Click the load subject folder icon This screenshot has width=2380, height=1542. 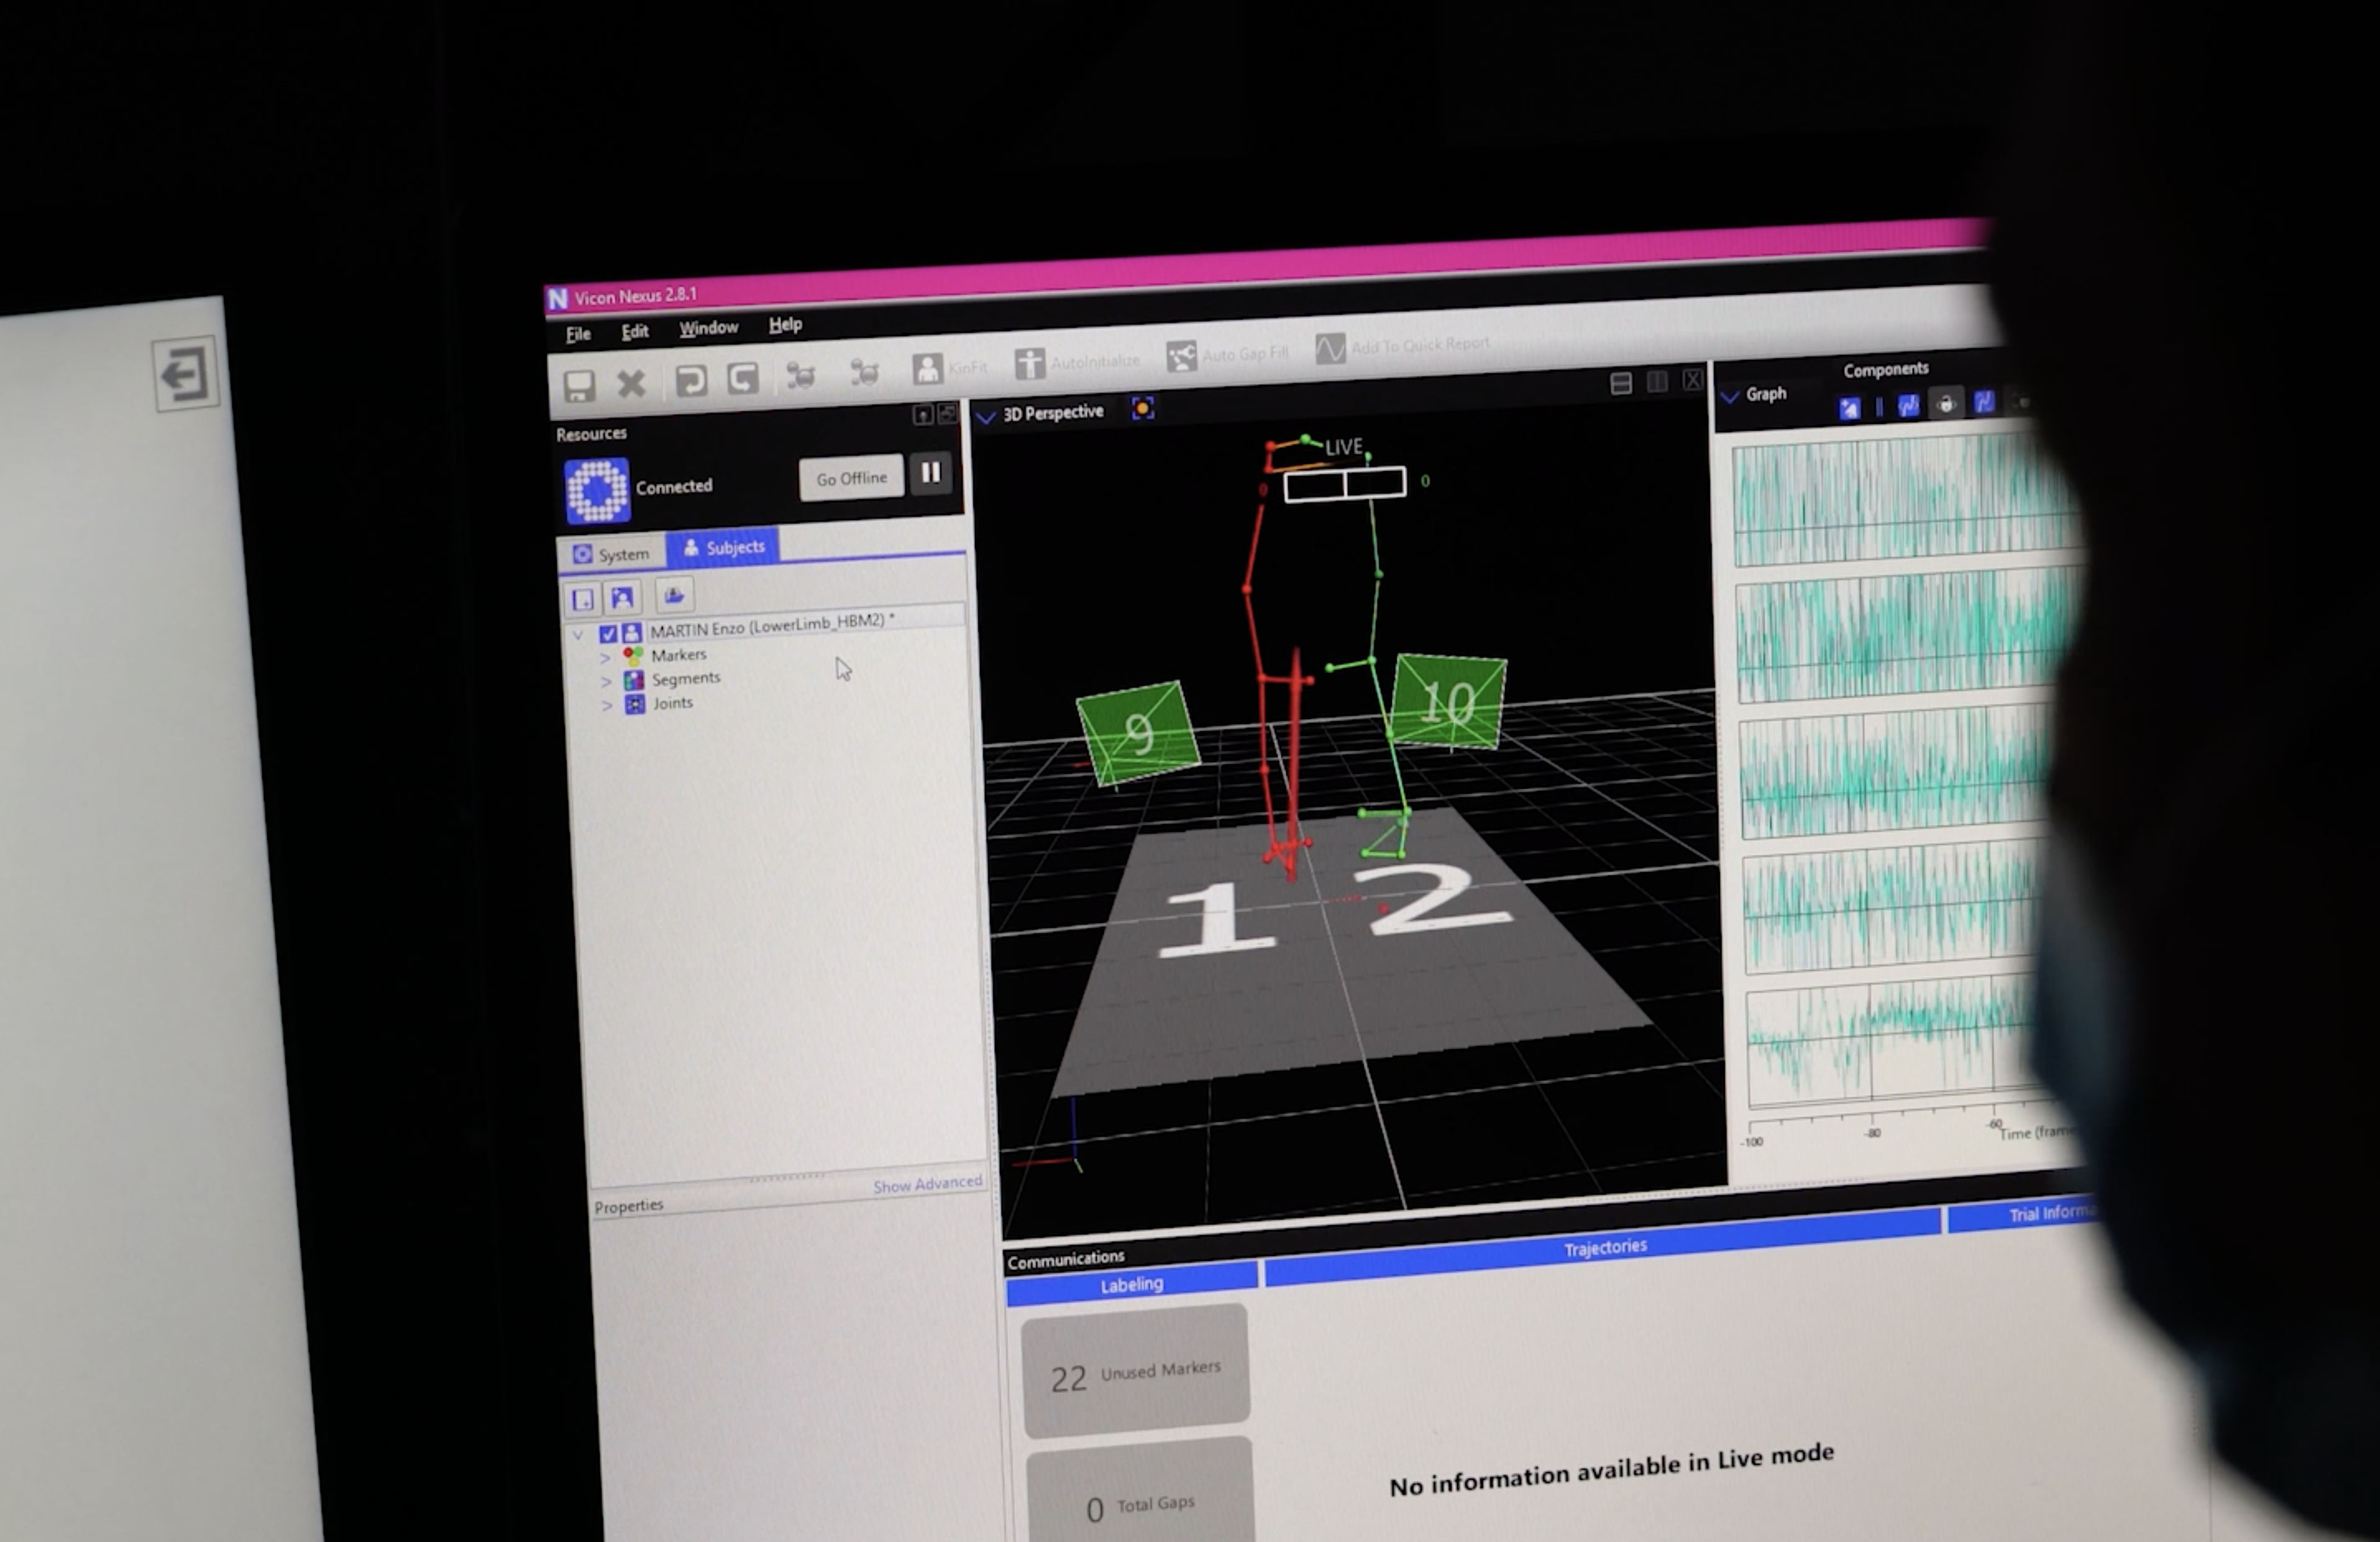coord(674,595)
